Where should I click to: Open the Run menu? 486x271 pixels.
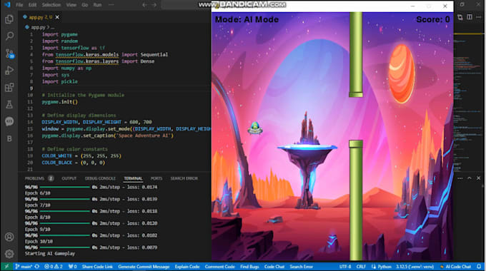point(97,5)
